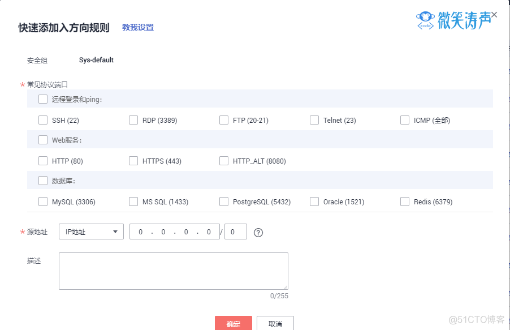Check the Web服务 group checkbox
The height and width of the screenshot is (330, 510).
pyautogui.click(x=43, y=140)
